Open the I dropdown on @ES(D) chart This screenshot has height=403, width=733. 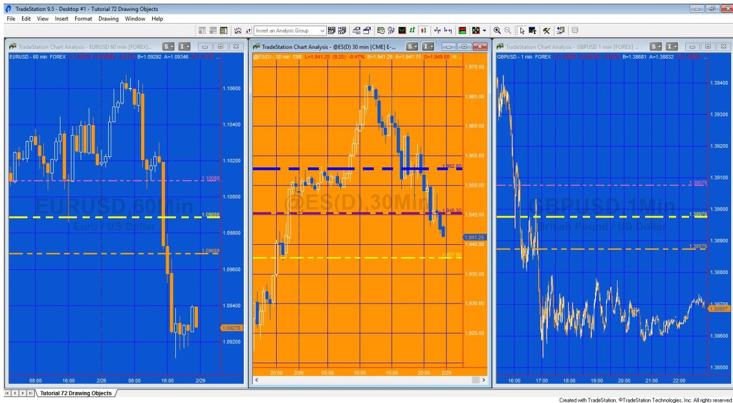(428, 46)
